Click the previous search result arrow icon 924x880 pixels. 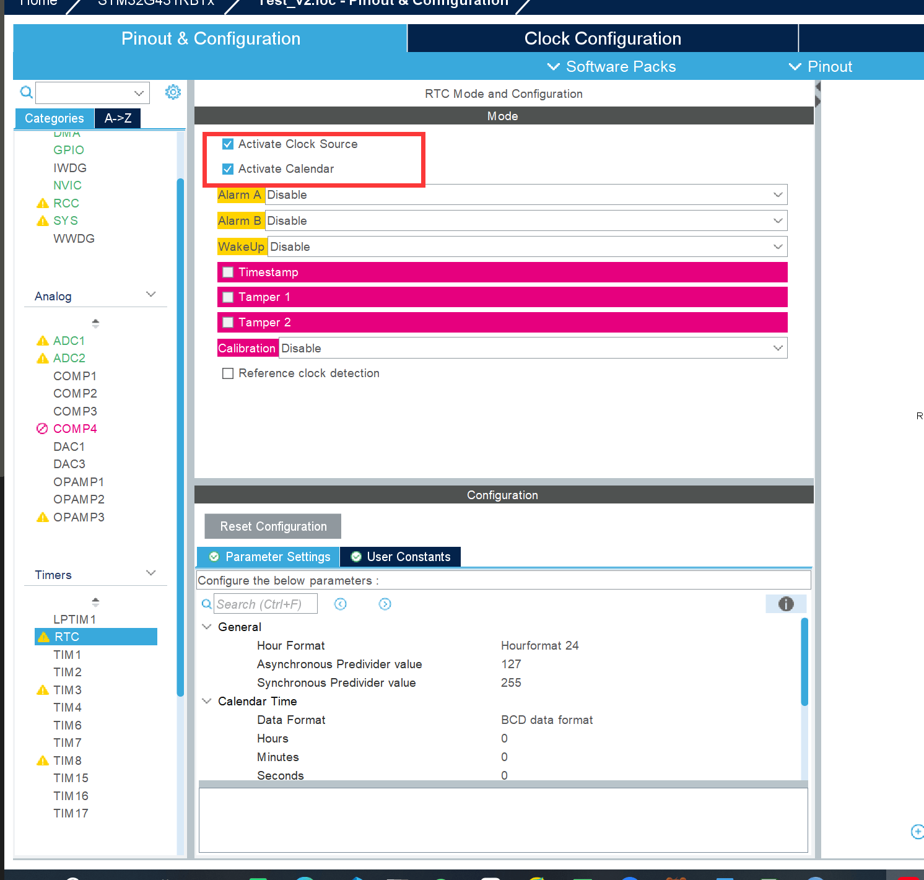[341, 604]
